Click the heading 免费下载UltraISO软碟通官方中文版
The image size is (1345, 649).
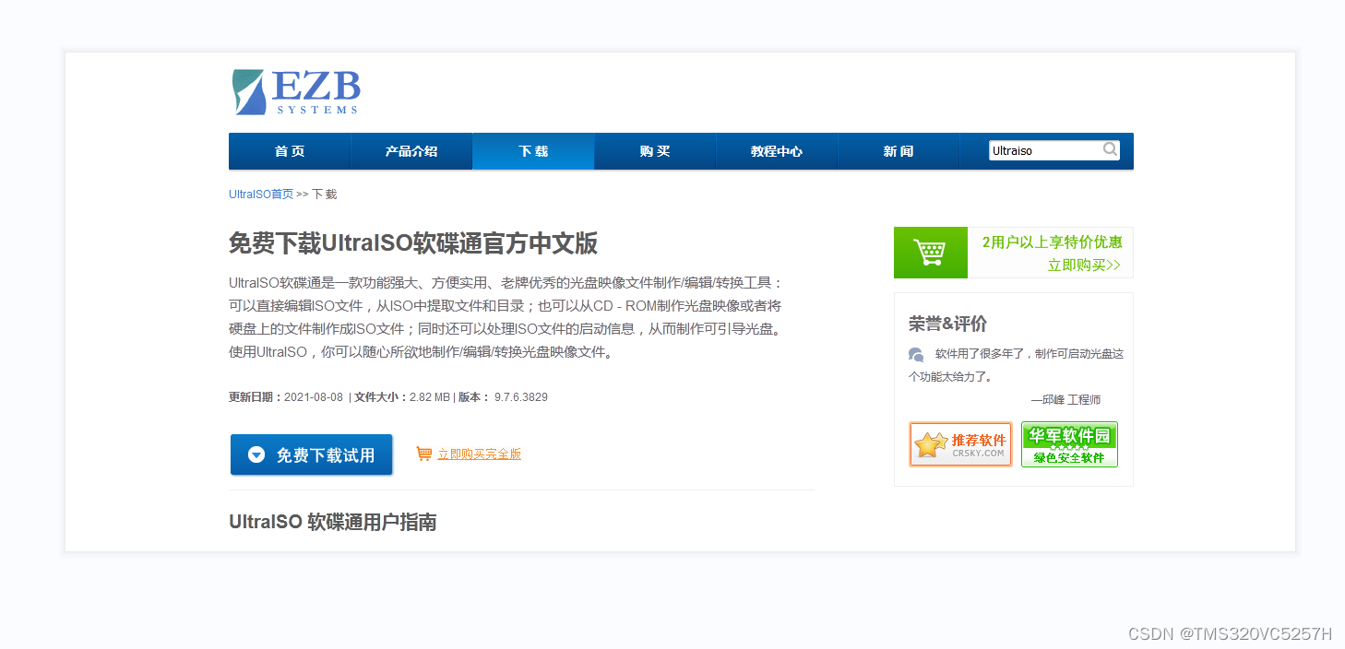point(413,243)
